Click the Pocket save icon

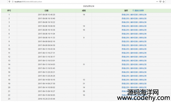pyautogui.click(x=160, y=2)
